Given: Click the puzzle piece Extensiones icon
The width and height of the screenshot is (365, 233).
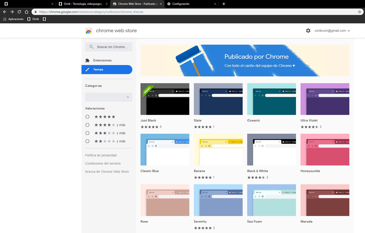Looking at the screenshot, I should pos(87,60).
